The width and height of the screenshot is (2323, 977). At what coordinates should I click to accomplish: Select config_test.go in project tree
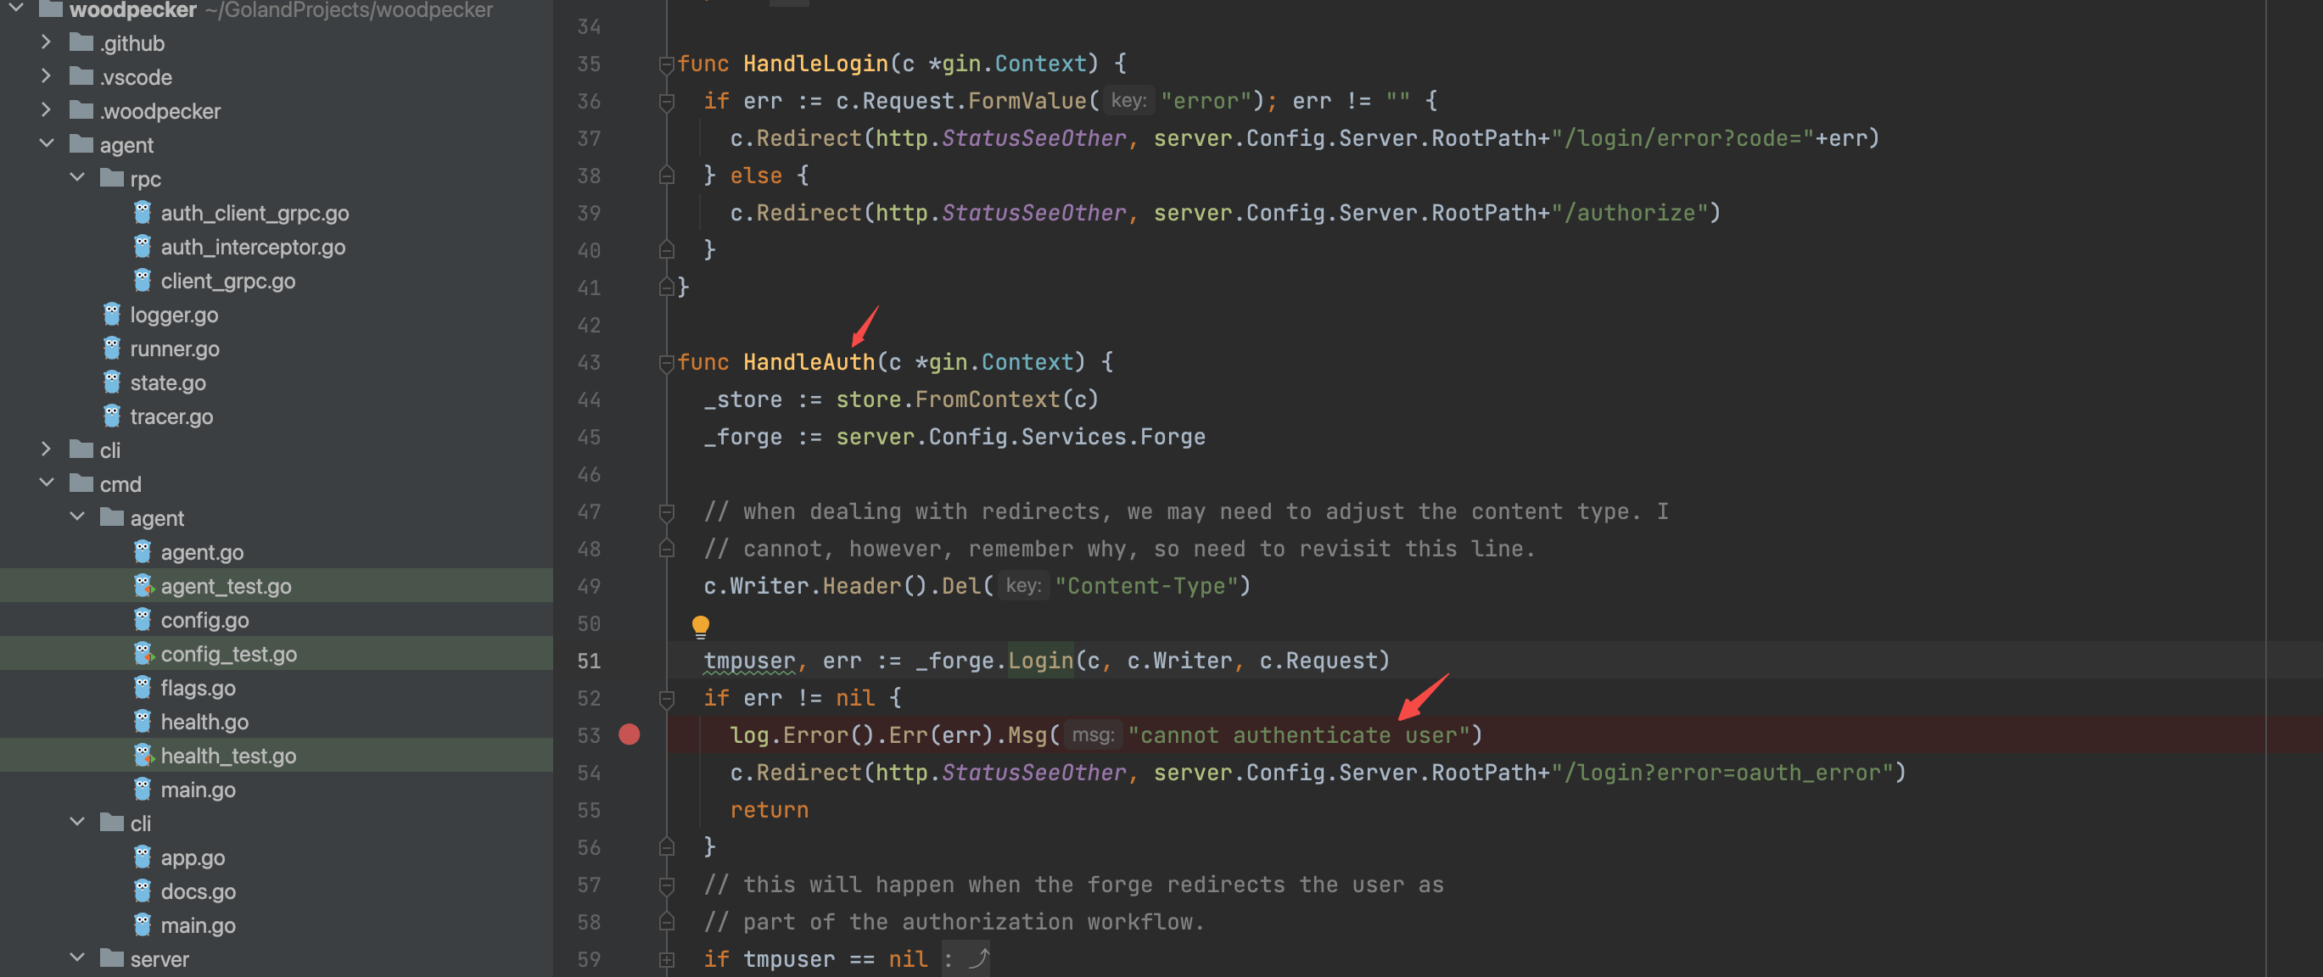pos(229,653)
